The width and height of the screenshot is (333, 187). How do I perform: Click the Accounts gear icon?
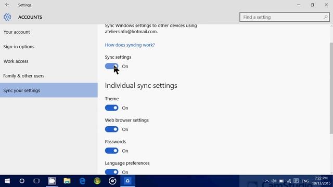click(7, 17)
